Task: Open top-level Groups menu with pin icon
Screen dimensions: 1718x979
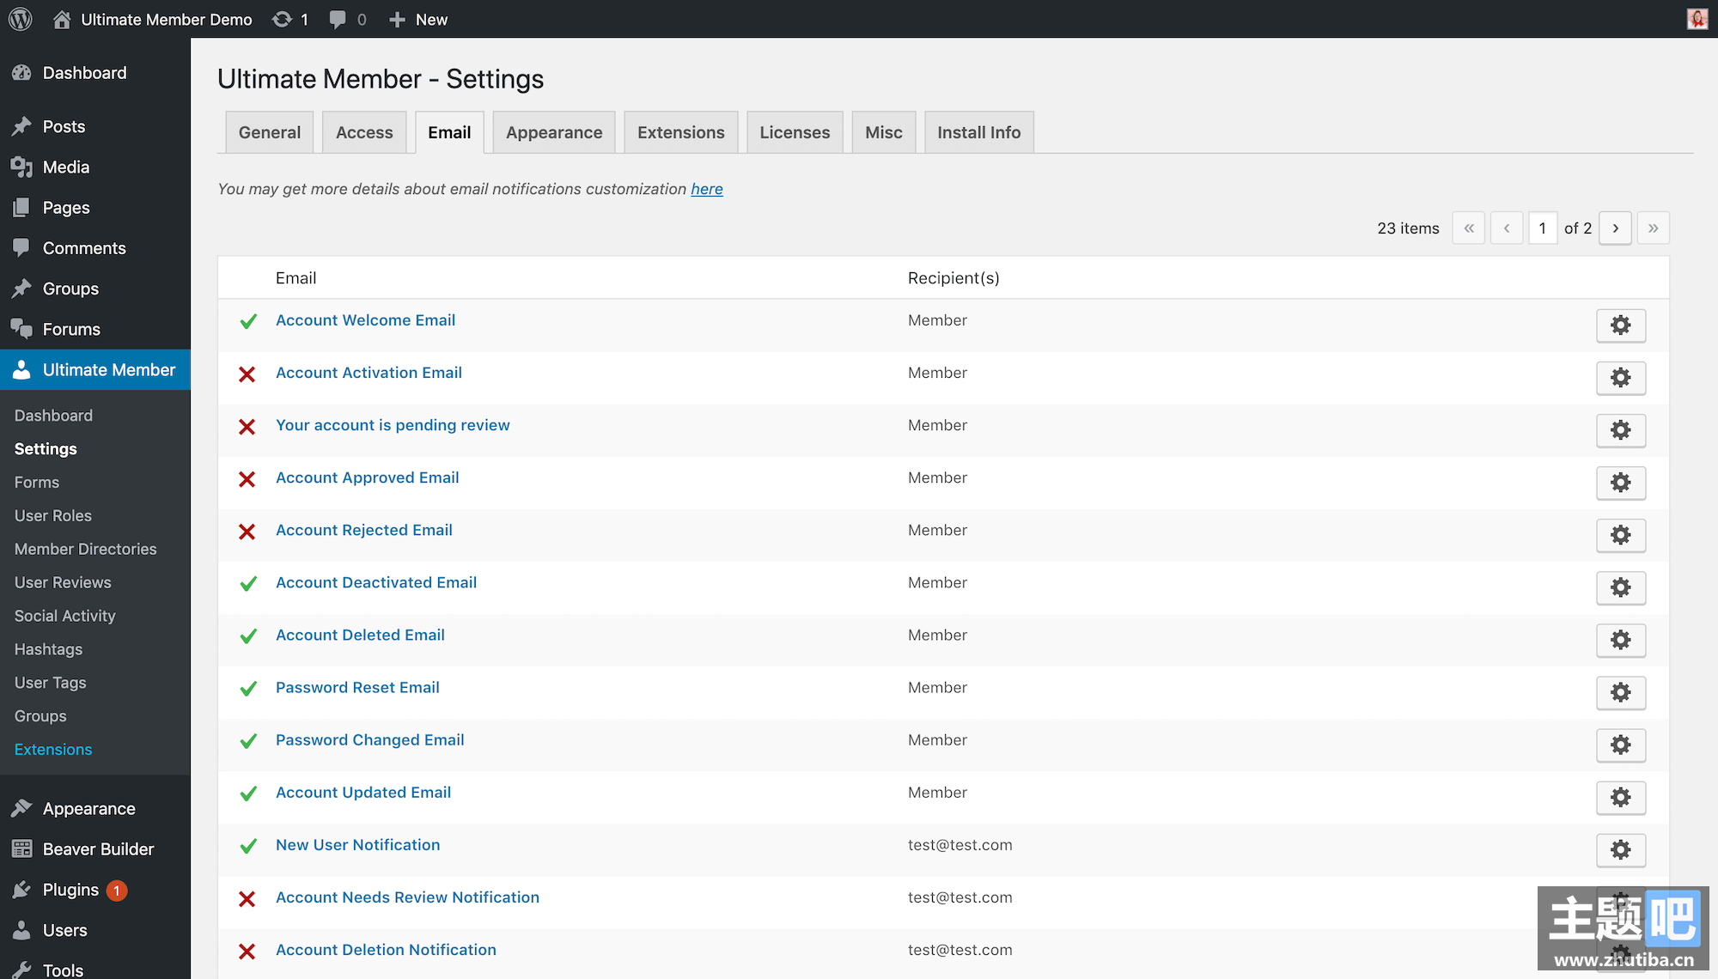Action: point(95,289)
